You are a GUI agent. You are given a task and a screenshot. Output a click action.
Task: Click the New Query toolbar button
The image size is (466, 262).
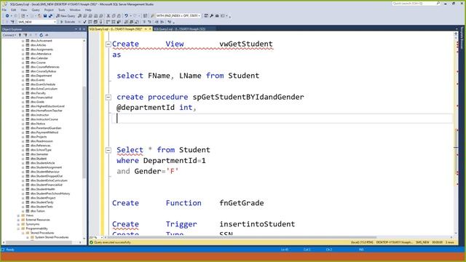[x=66, y=16]
